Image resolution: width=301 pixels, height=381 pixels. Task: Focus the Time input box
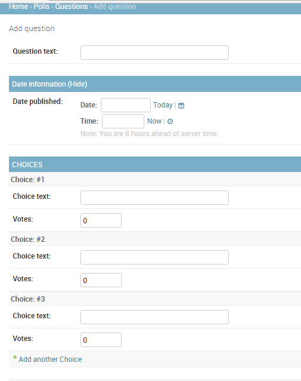[123, 121]
